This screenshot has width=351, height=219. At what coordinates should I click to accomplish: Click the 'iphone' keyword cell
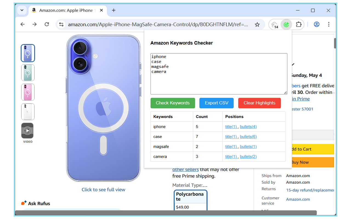click(172, 127)
